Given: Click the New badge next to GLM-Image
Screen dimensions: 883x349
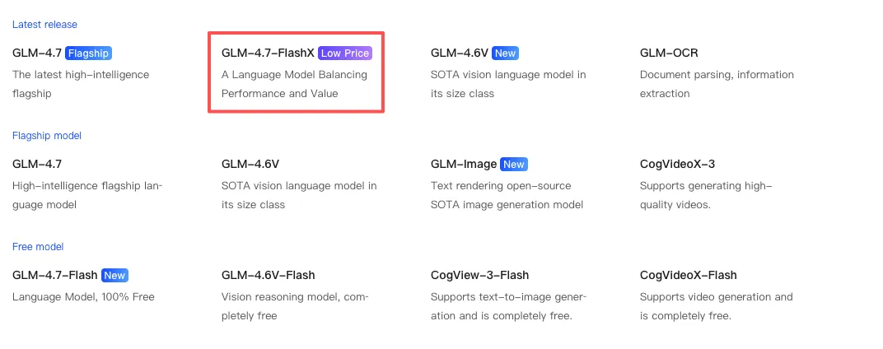Looking at the screenshot, I should pyautogui.click(x=513, y=165).
